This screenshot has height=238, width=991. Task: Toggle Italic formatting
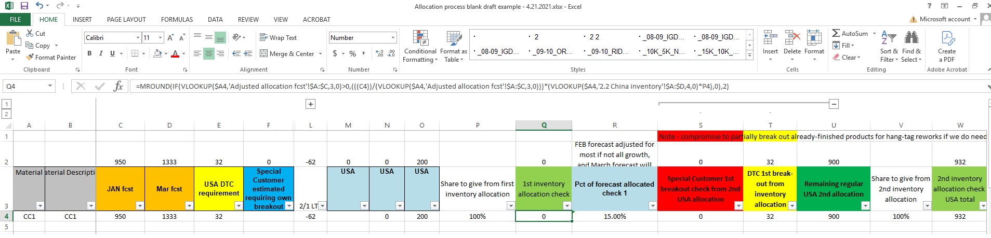point(101,53)
